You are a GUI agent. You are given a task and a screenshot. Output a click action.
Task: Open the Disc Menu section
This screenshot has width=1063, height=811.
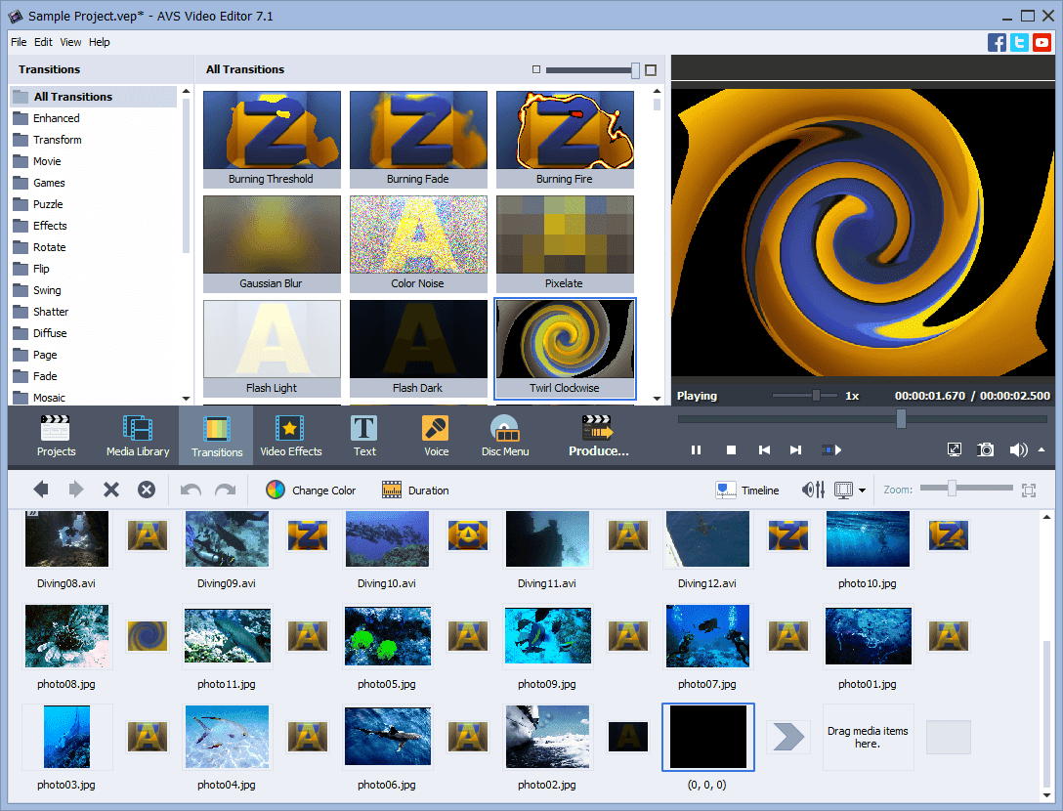(x=505, y=436)
